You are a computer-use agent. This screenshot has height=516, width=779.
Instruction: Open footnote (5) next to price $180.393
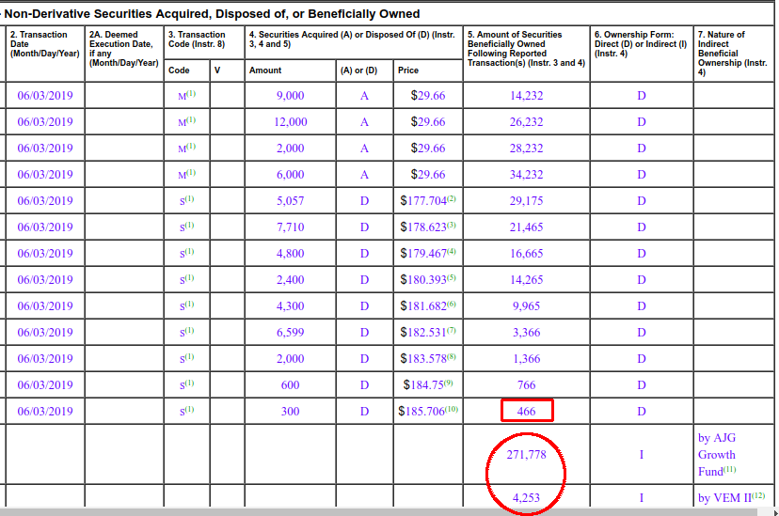[451, 277]
